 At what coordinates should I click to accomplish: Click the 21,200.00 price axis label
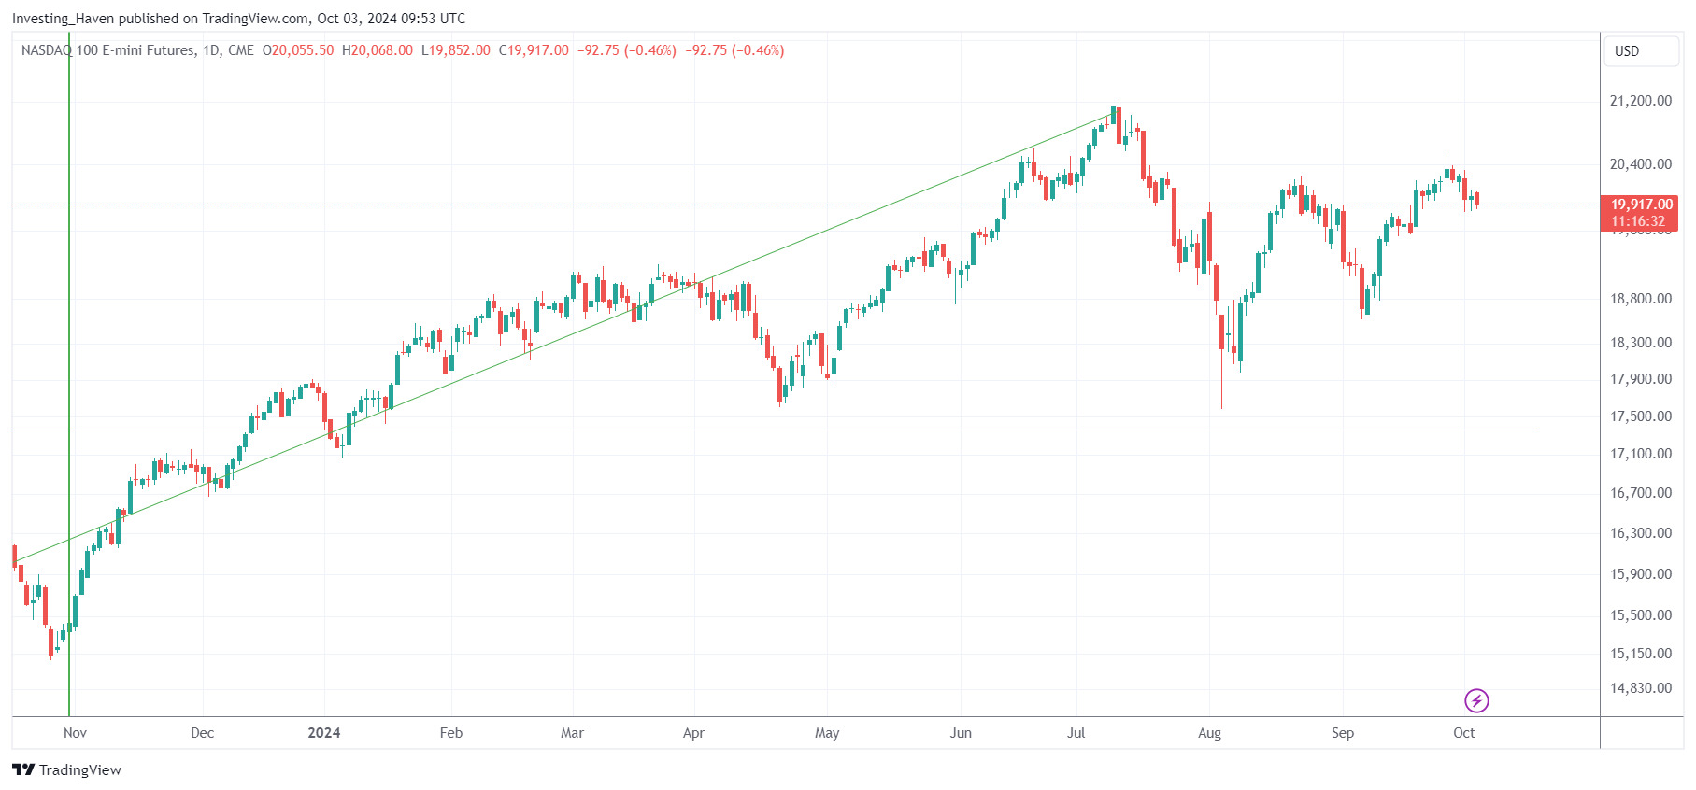click(x=1641, y=101)
